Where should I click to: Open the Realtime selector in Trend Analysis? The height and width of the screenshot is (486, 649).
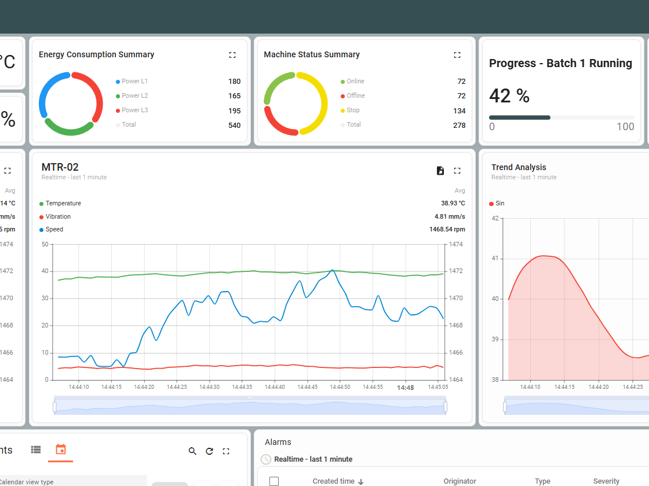coord(524,177)
